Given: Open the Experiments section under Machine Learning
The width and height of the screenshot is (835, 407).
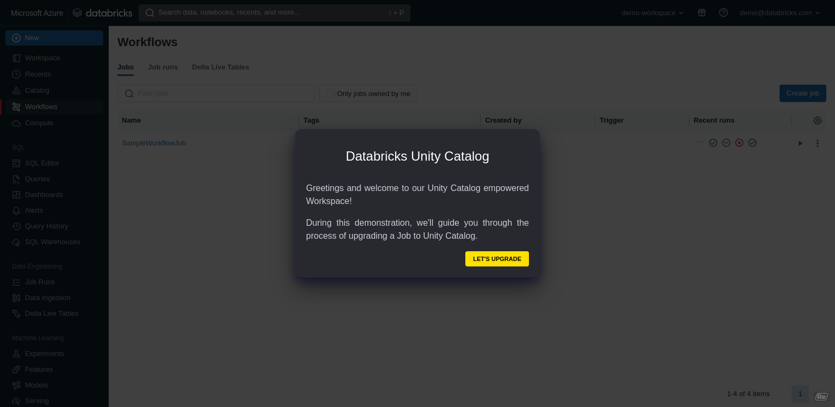Looking at the screenshot, I should point(45,353).
